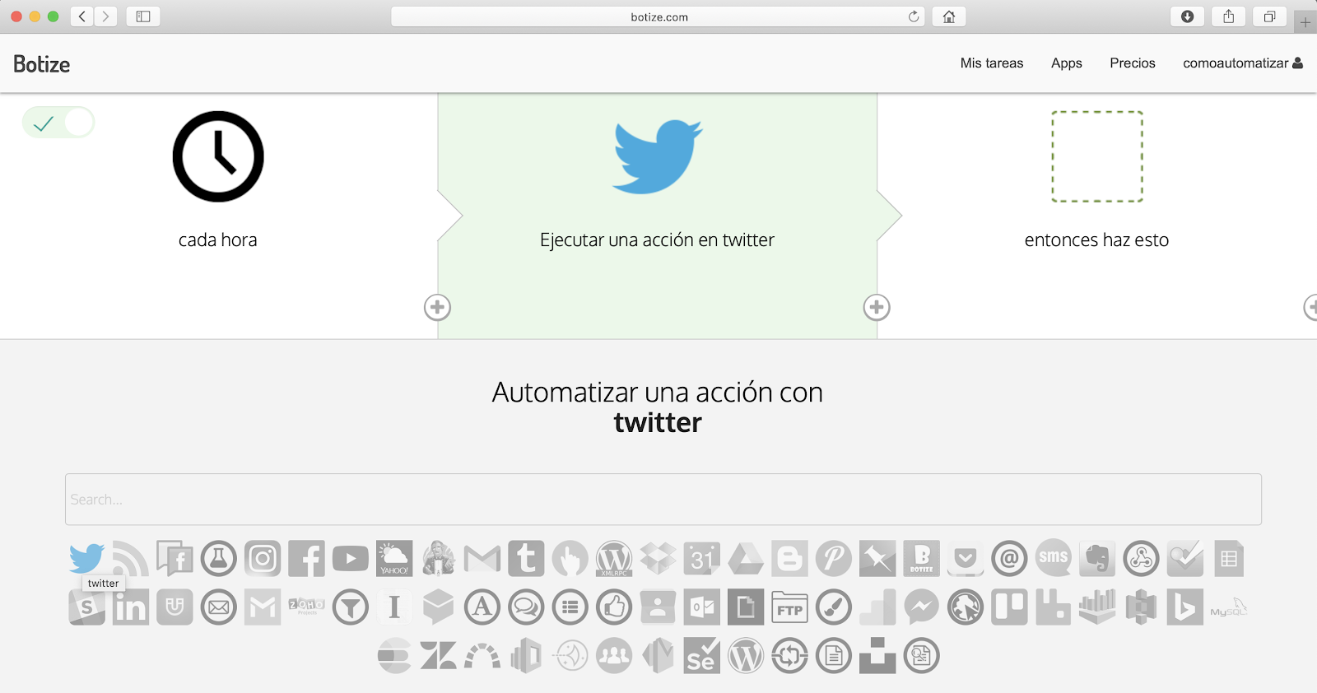Open Safari home page button
This screenshot has height=693, width=1317.
coord(949,16)
